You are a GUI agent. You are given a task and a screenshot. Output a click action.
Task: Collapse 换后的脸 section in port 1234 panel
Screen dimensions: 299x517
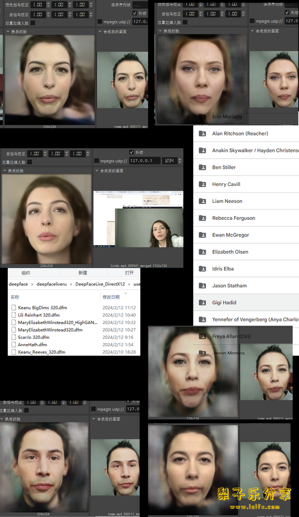pyautogui.click(x=5, y=171)
